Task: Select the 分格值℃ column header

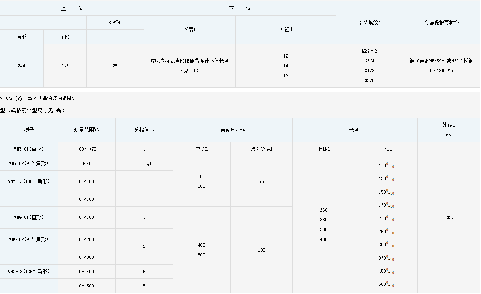Action: 144,130
